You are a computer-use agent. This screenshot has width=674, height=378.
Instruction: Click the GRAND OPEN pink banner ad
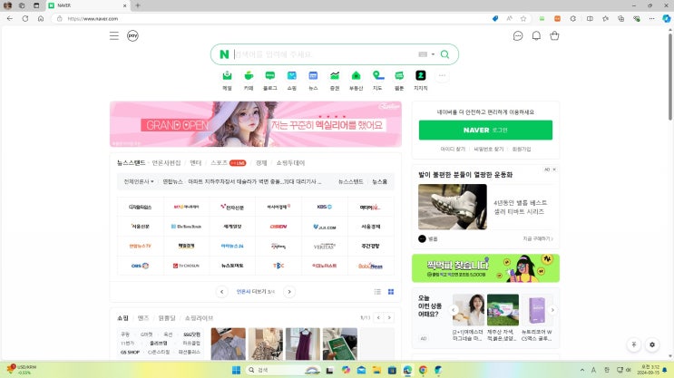point(256,124)
